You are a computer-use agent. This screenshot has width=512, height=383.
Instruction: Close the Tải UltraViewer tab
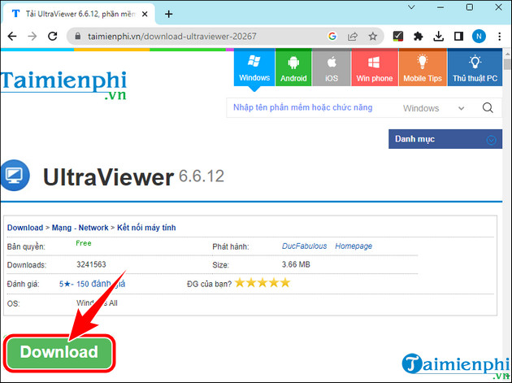click(x=145, y=14)
